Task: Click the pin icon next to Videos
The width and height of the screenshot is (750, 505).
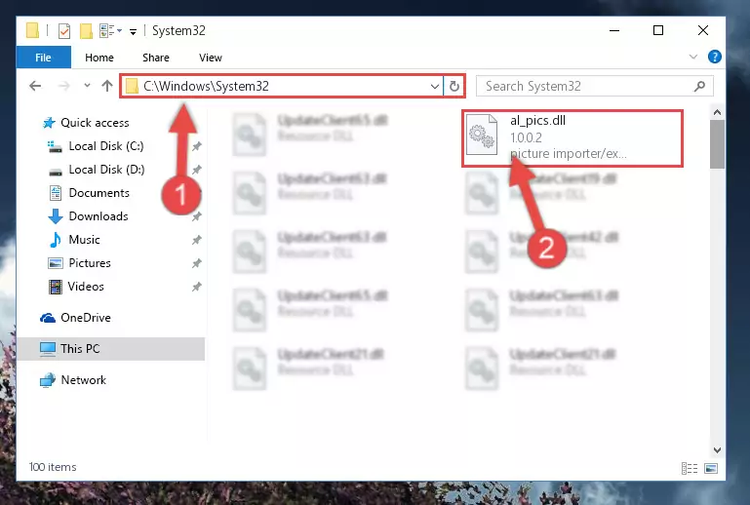Action: 197,287
